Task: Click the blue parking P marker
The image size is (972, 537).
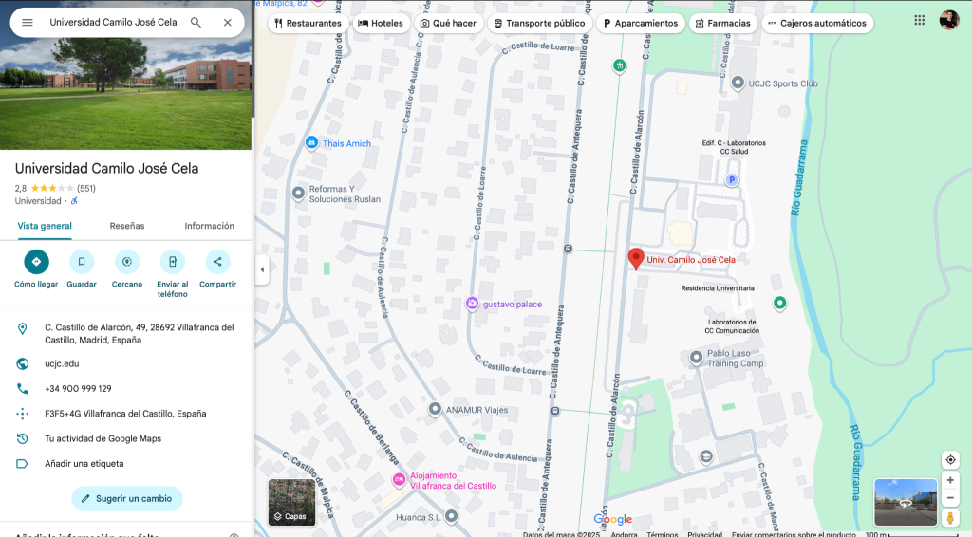Action: (732, 179)
